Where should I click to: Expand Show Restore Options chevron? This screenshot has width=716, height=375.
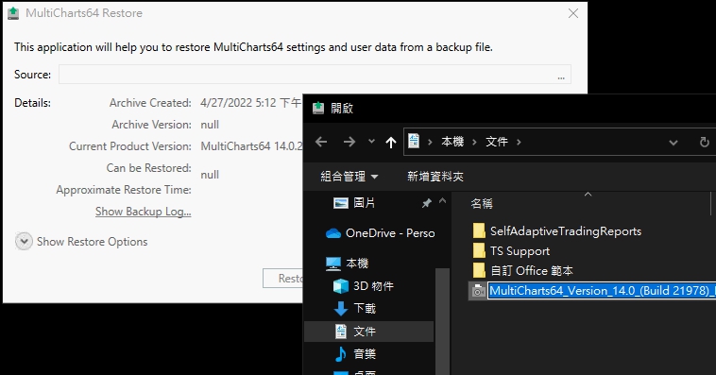click(24, 241)
